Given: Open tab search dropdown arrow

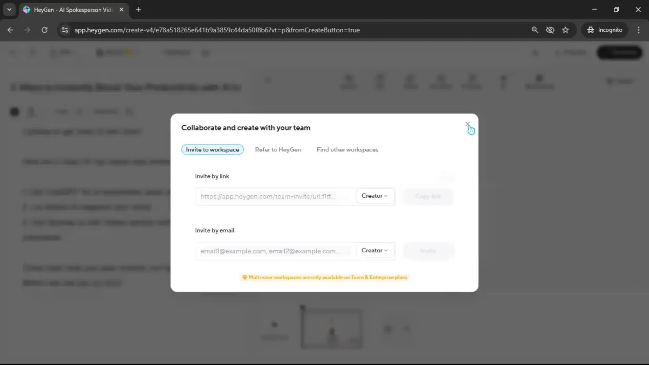Looking at the screenshot, I should click(9, 10).
